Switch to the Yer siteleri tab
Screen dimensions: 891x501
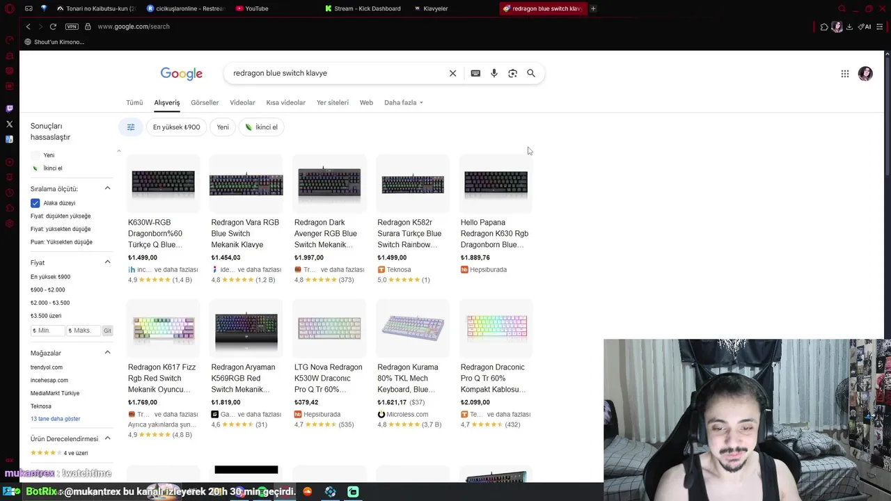pyautogui.click(x=333, y=102)
